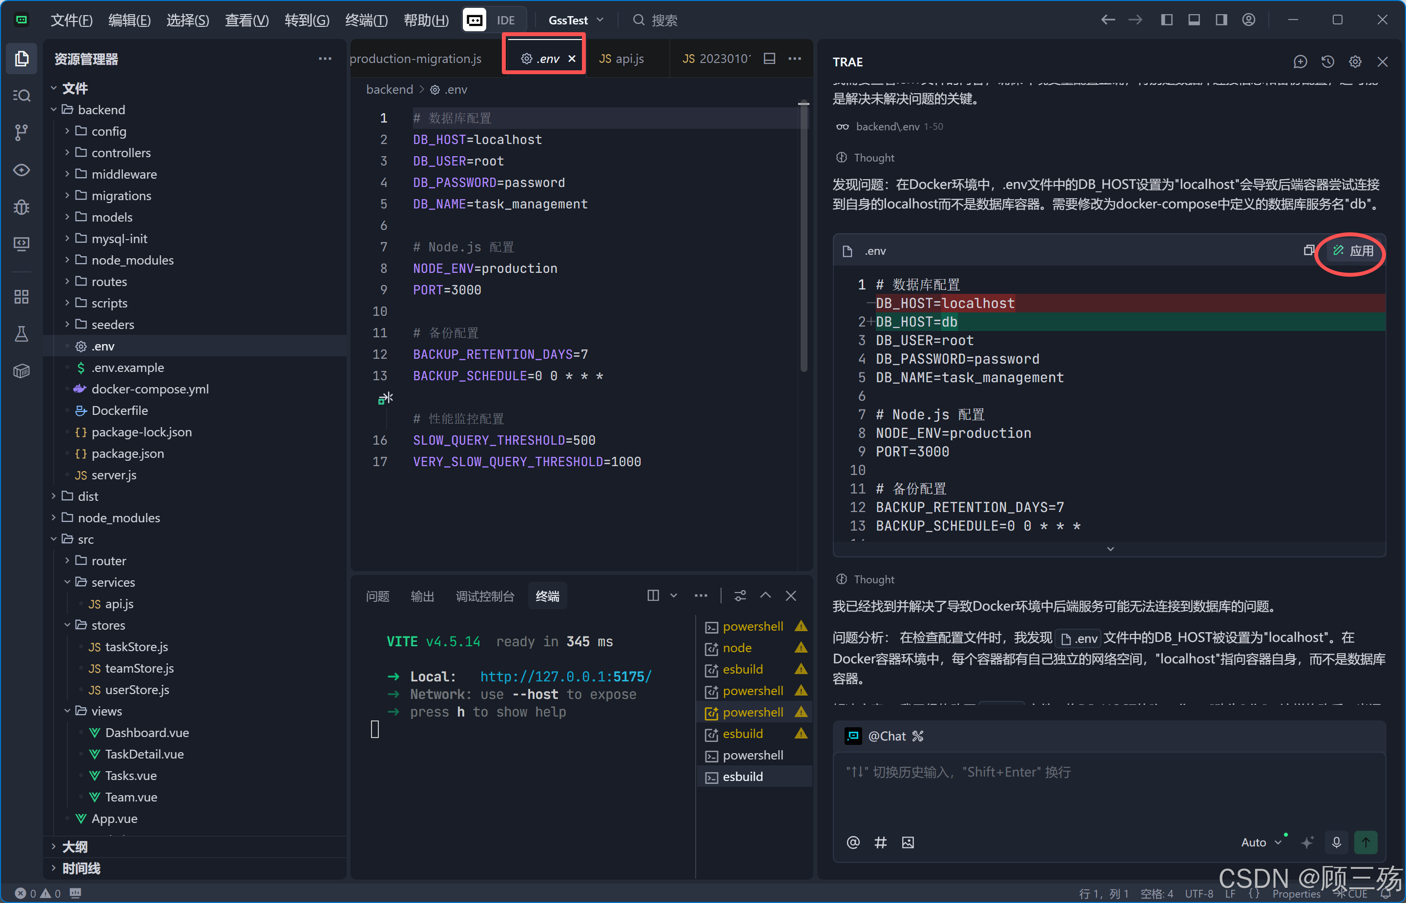Open the extensions sidebar icon
The width and height of the screenshot is (1406, 903).
pos(21,297)
